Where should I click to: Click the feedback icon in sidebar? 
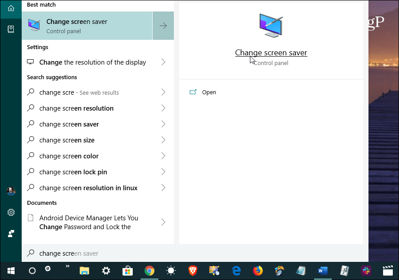(x=11, y=234)
